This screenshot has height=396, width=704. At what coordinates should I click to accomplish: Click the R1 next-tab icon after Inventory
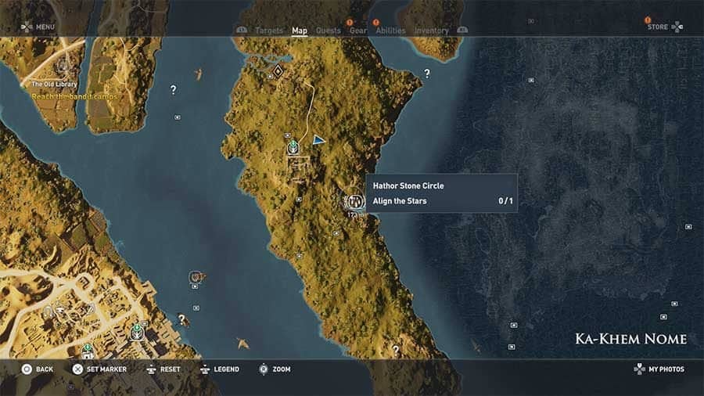tap(462, 30)
